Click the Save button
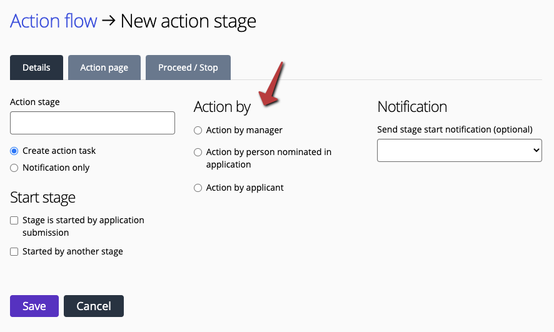Screen dimensions: 554x332 (34, 306)
